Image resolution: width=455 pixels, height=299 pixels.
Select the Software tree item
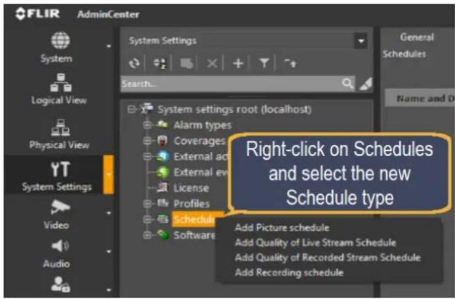(195, 235)
